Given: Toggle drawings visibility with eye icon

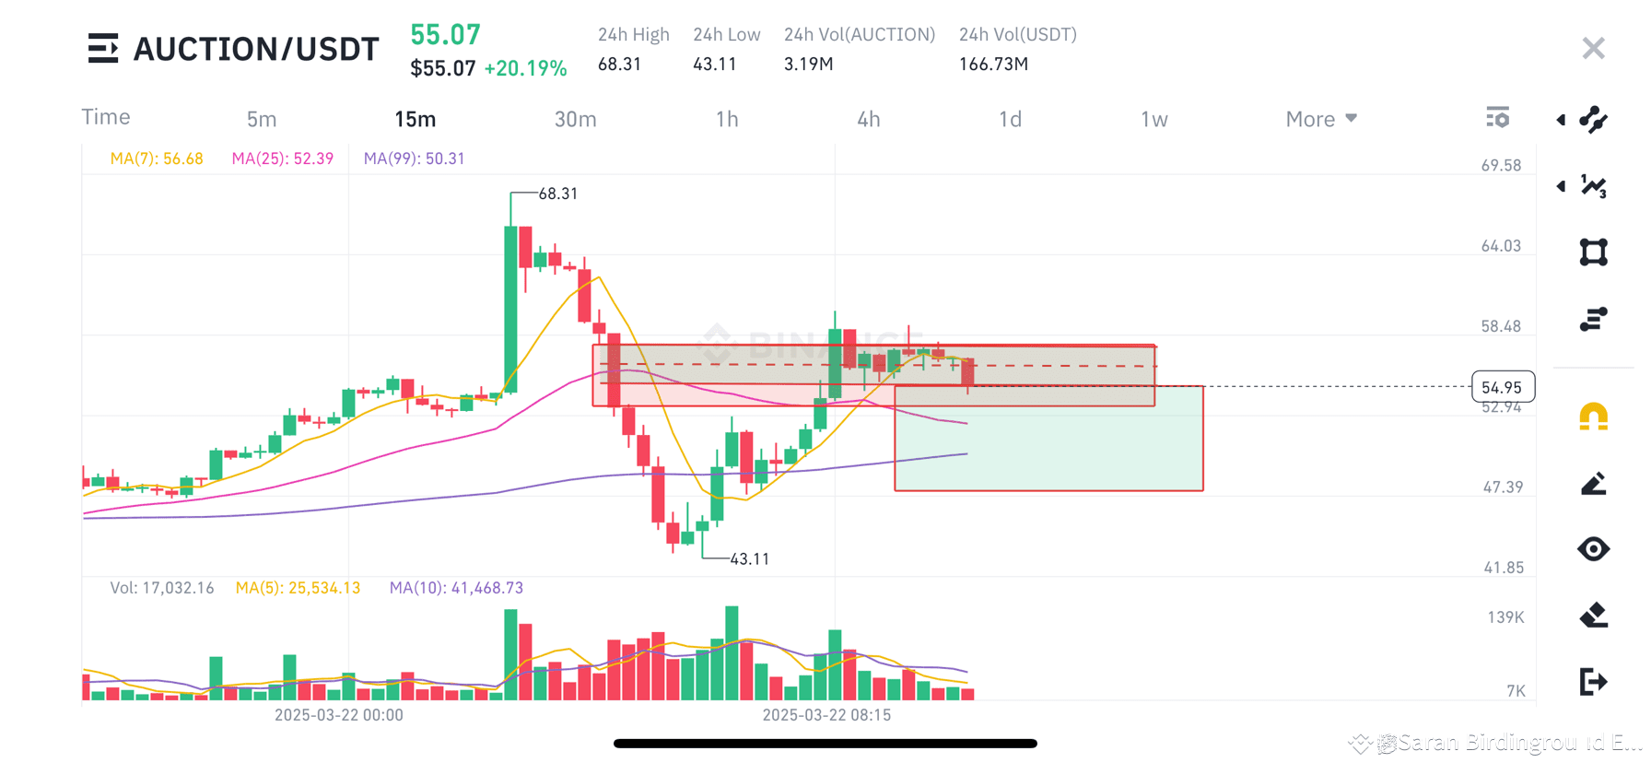Looking at the screenshot, I should click(x=1594, y=549).
